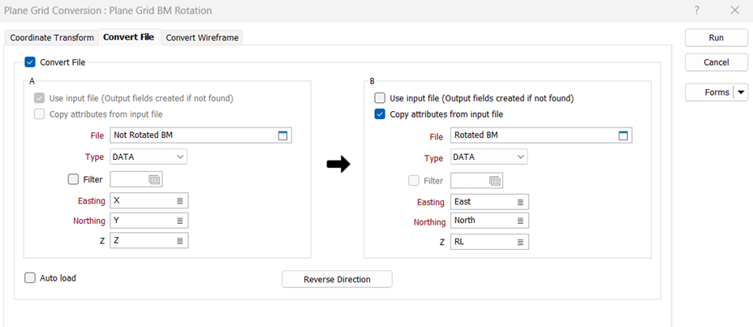Click list icon in Northing Y field

[179, 221]
